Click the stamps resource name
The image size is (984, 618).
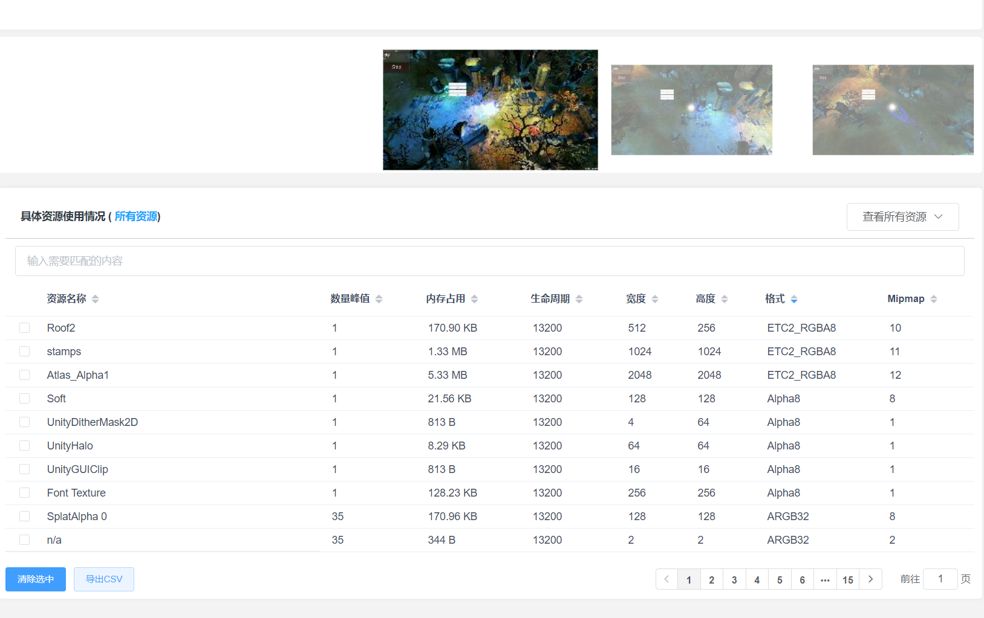64,352
